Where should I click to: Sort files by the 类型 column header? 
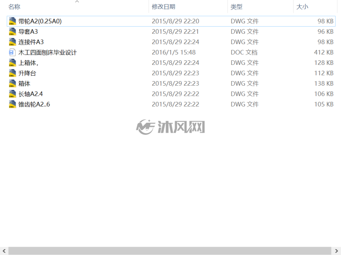236,7
